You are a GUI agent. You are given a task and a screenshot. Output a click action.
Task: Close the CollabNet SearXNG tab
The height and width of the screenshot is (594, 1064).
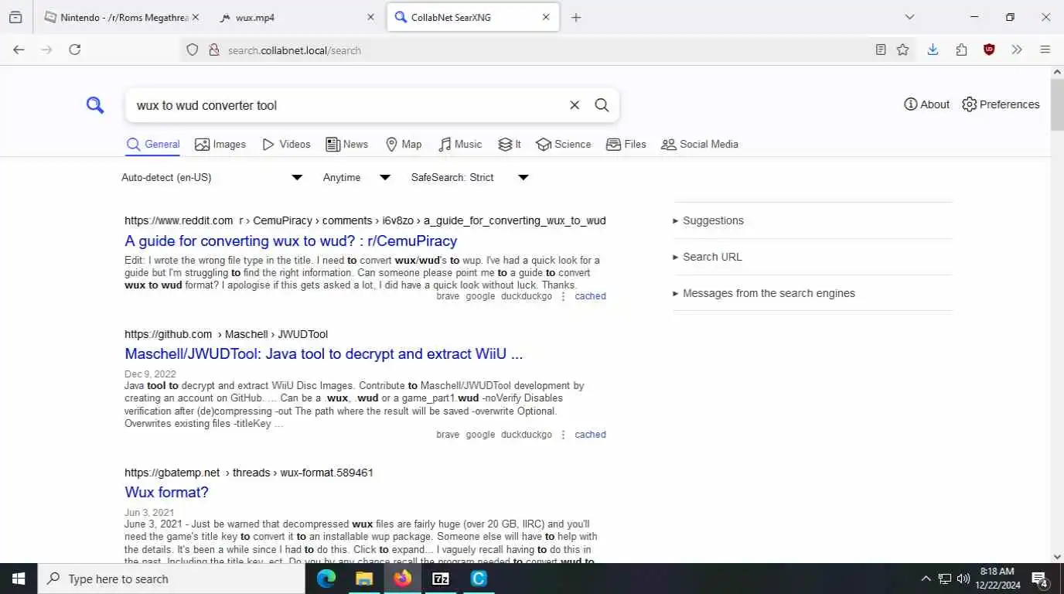546,17
